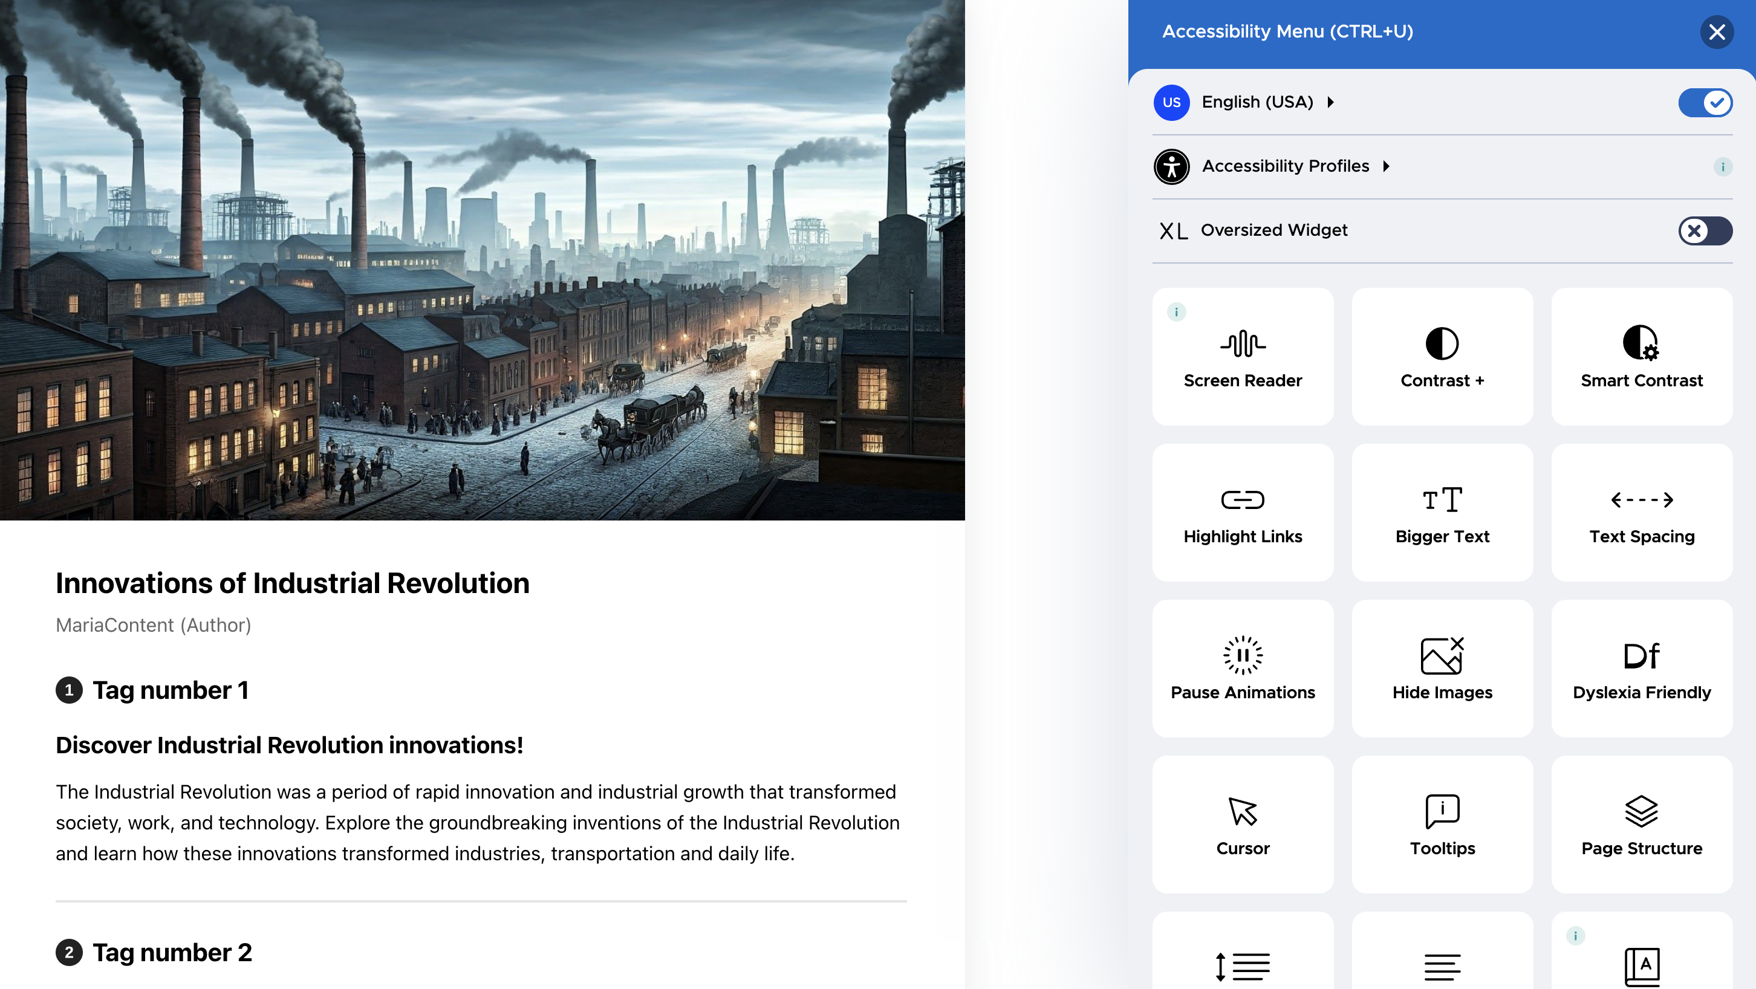Viewport: 1756px width, 989px height.
Task: Click the Innovations of Industrial Revolution title
Action: pyautogui.click(x=293, y=583)
